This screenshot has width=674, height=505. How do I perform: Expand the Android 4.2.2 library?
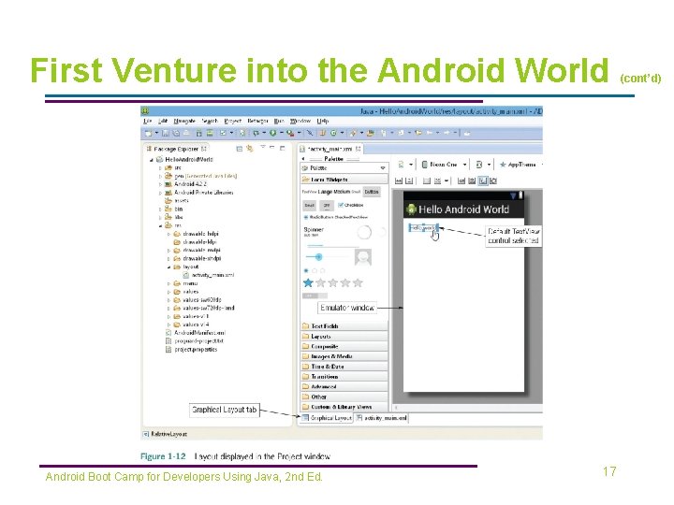(160, 184)
